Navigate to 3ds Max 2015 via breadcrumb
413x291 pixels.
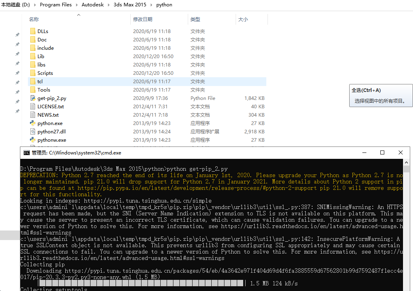tap(130, 5)
